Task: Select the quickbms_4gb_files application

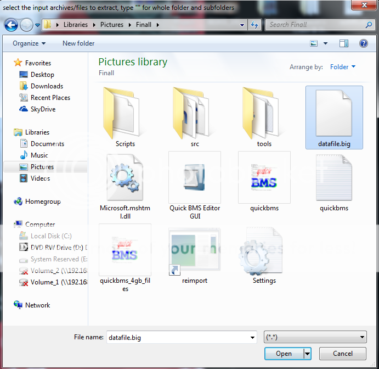Action: pos(125,250)
